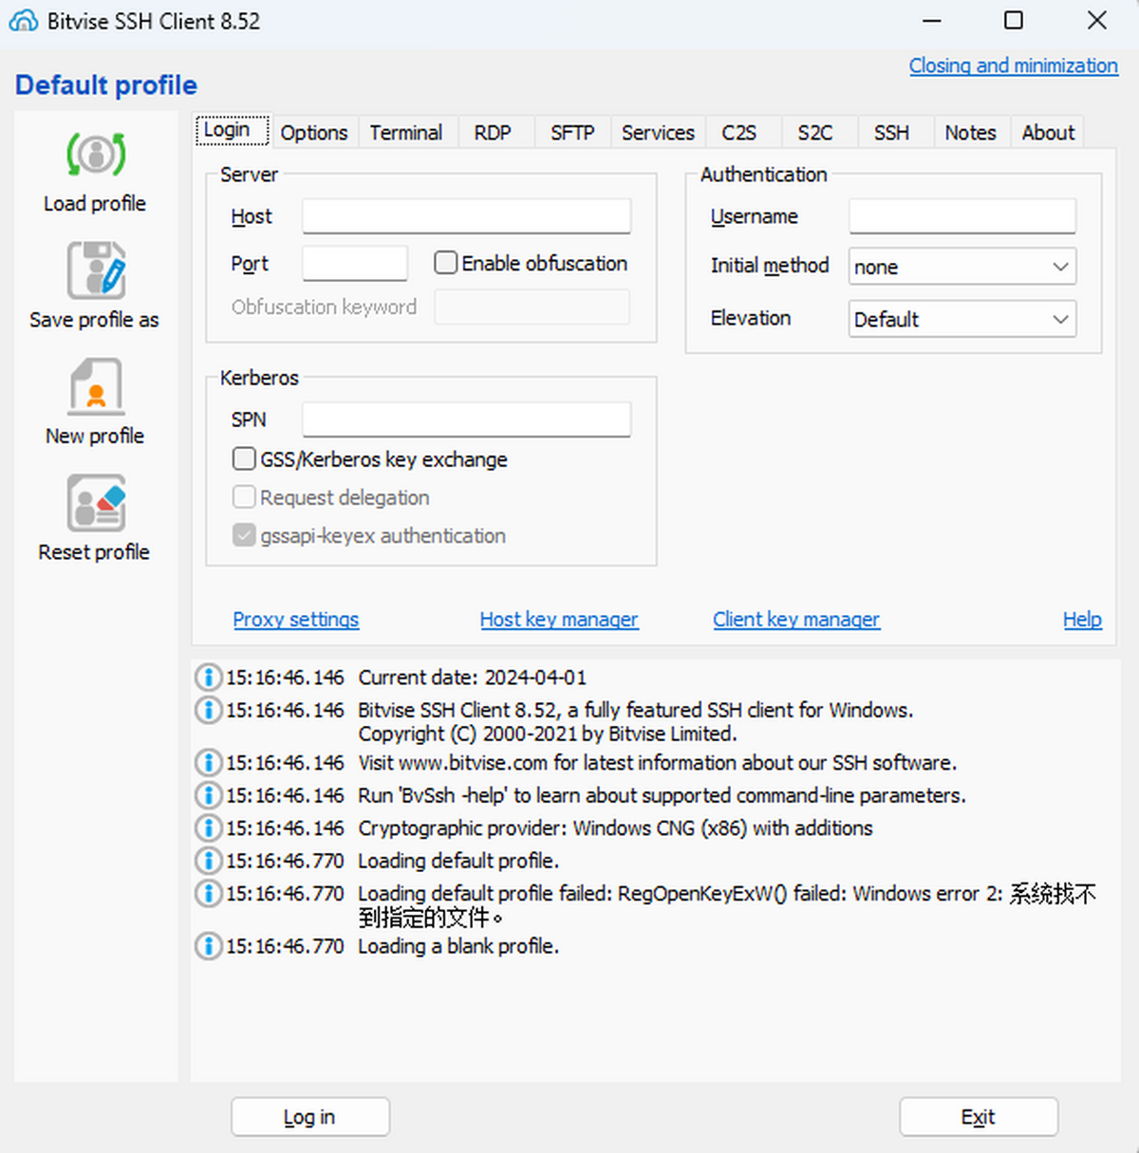This screenshot has width=1139, height=1153.
Task: Click info icon beside Loading a blank profile
Action: tap(208, 946)
